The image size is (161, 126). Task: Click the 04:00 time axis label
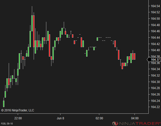click(135, 118)
